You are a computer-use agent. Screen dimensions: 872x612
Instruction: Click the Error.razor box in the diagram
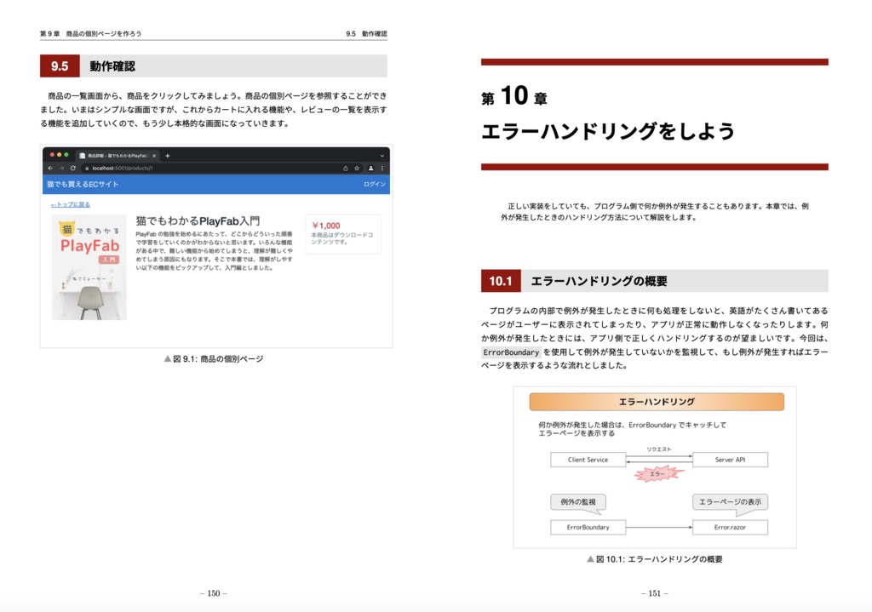730,528
